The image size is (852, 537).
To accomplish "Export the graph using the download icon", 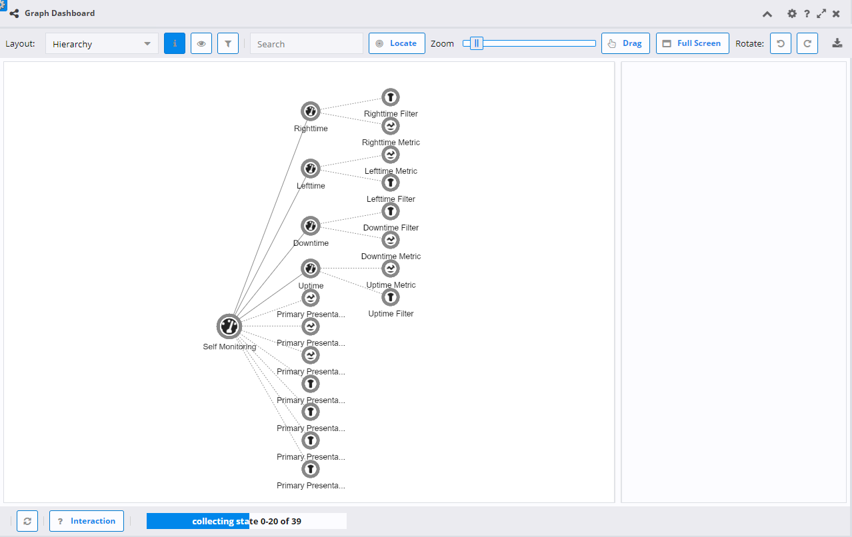I will 837,43.
